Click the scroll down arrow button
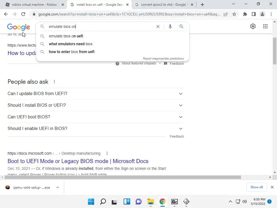The height and width of the screenshot is (208, 277). [275, 173]
